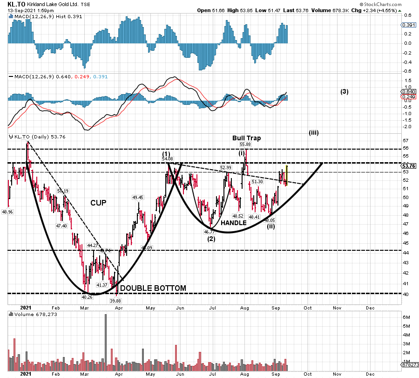Click the CUP pattern label
The image size is (419, 378).
[99, 203]
